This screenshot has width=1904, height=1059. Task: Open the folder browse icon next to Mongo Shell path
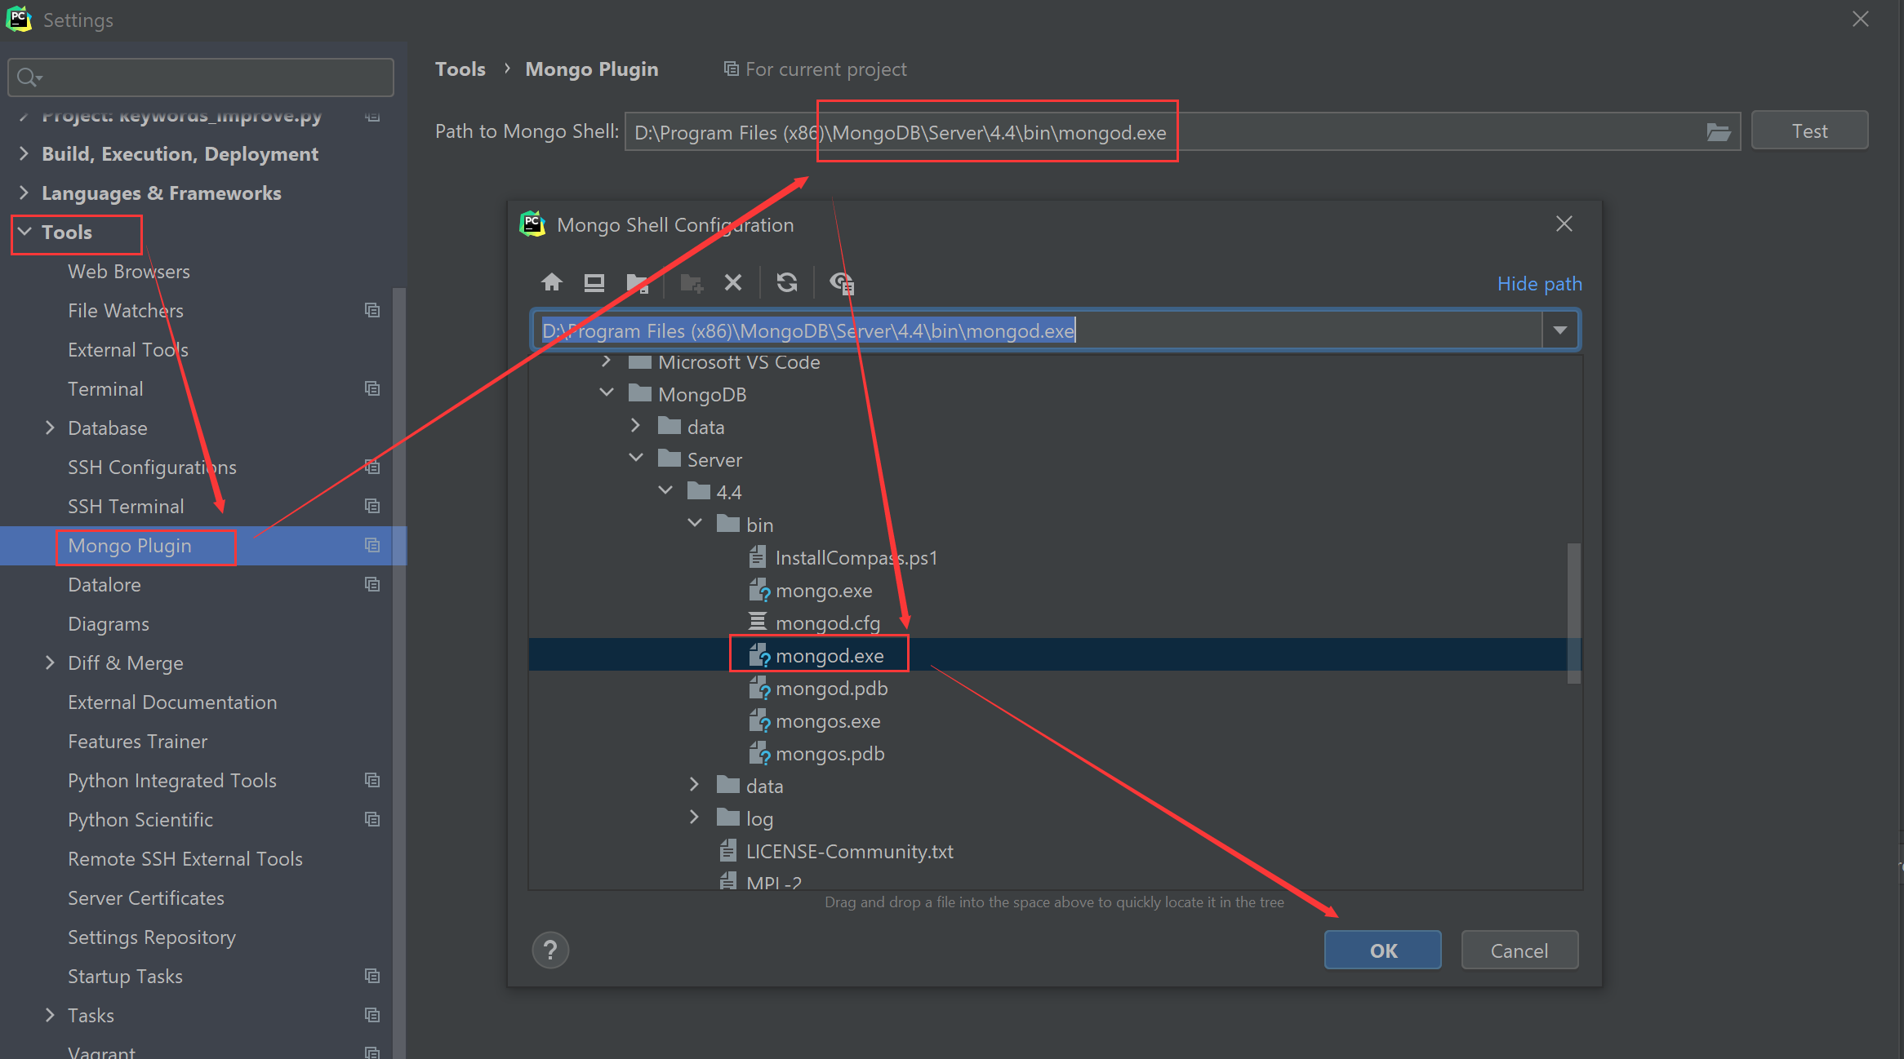point(1719,131)
